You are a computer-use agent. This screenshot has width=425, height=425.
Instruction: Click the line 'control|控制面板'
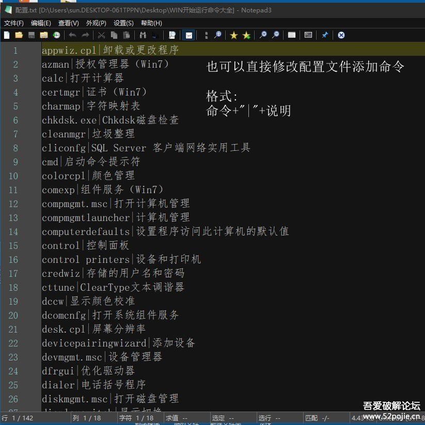pyautogui.click(x=85, y=246)
